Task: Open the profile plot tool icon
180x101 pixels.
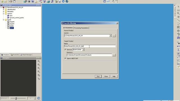Action: (x=178, y=64)
